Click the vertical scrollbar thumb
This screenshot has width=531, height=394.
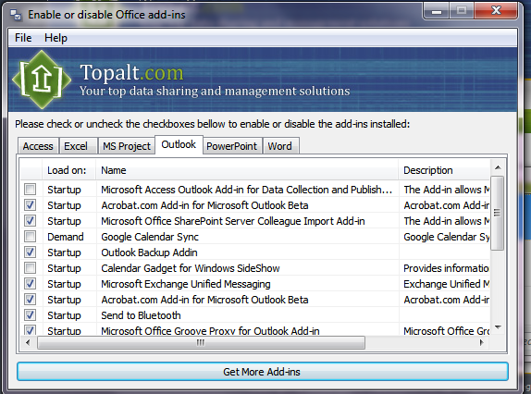click(x=497, y=213)
